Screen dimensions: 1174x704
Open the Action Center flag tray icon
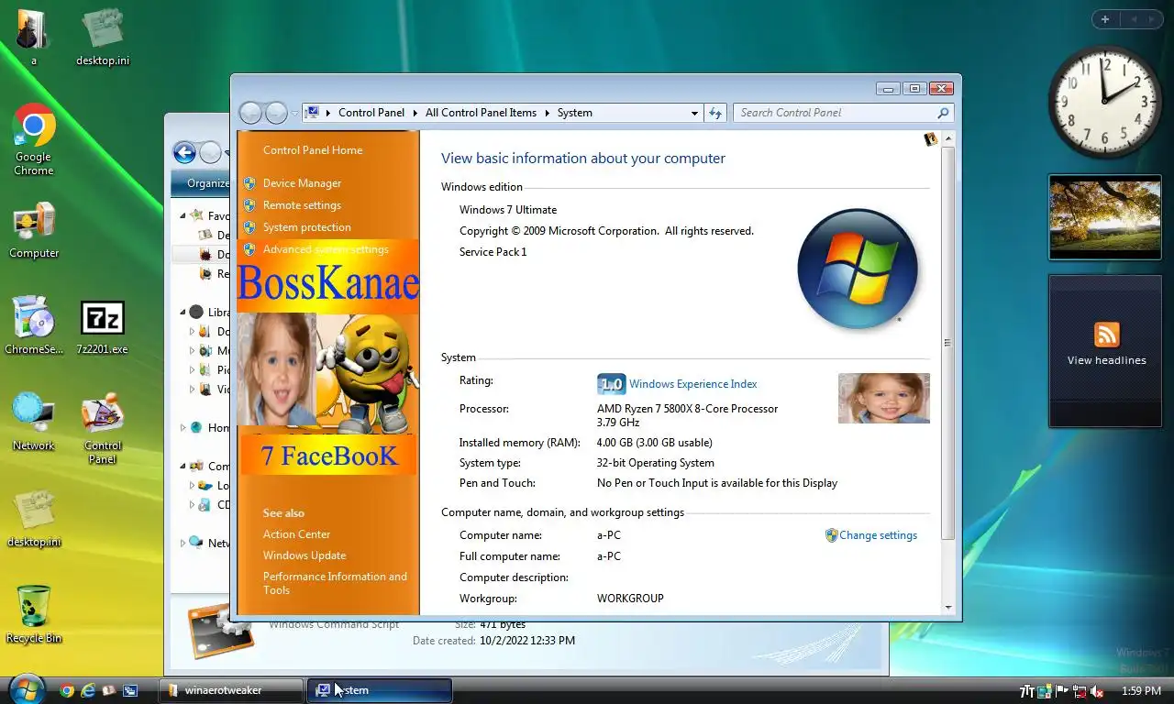(1062, 691)
